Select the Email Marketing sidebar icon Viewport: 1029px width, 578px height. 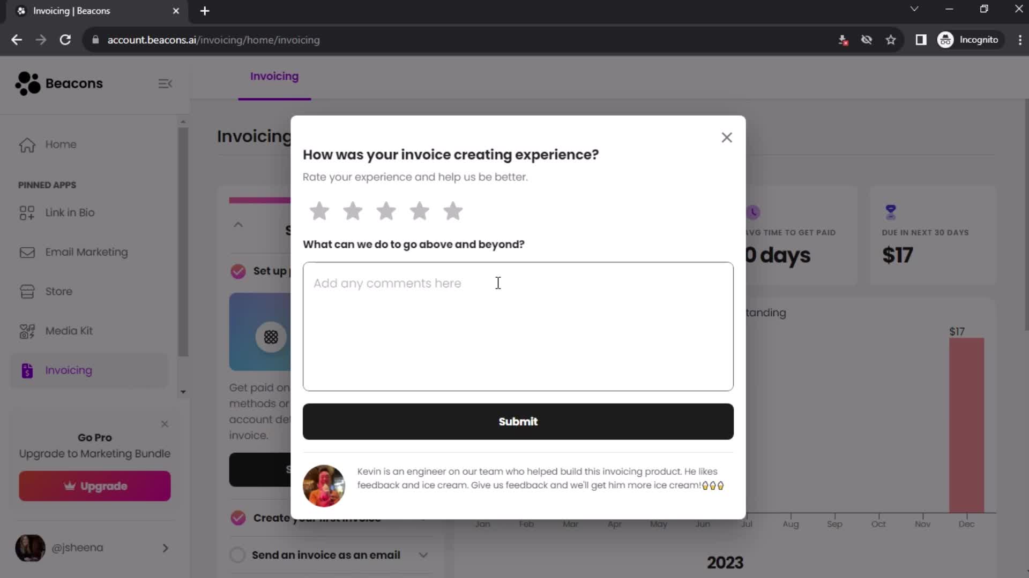click(x=27, y=252)
